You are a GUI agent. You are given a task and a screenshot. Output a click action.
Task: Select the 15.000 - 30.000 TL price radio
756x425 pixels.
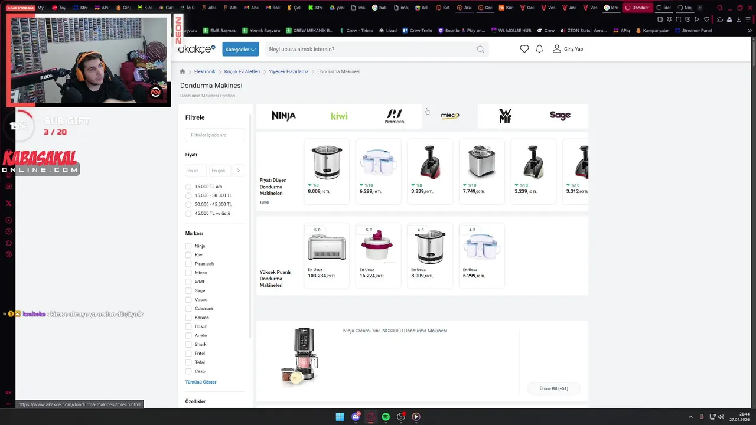(x=188, y=195)
